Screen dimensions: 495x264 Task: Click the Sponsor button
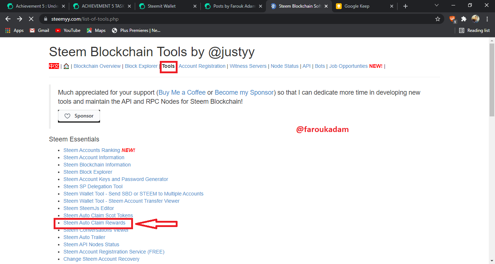click(79, 116)
